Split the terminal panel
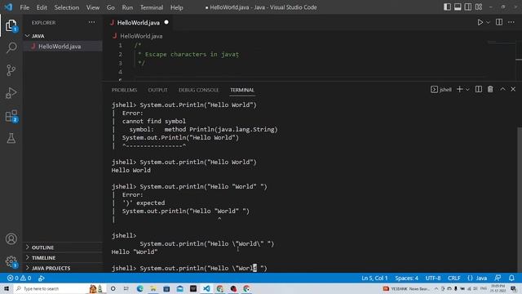The width and height of the screenshot is (522, 294). coord(479,89)
